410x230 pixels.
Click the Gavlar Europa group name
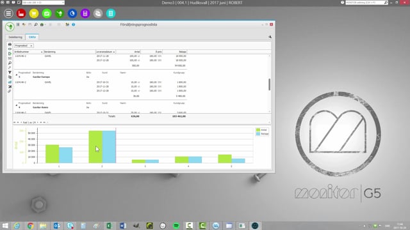click(41, 77)
